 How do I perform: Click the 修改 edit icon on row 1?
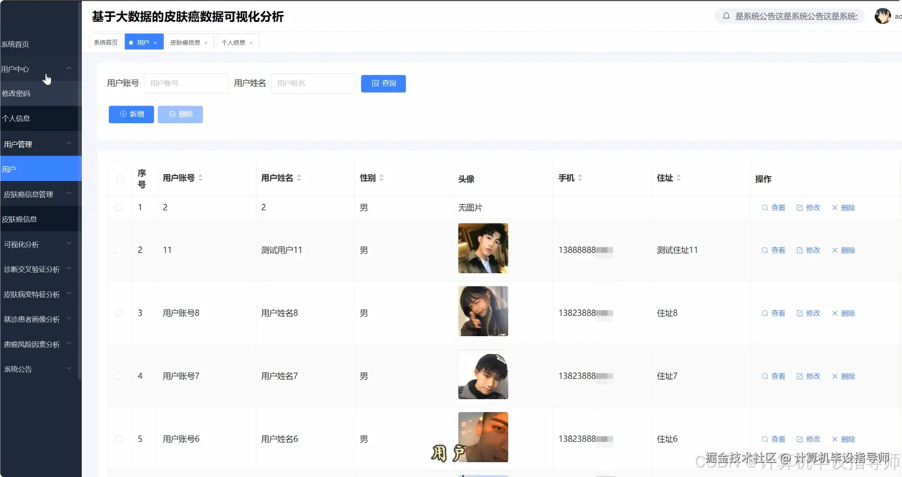coord(808,208)
